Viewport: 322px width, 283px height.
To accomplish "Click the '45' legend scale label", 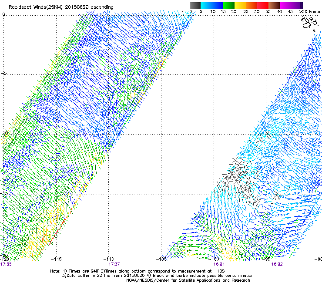I will coord(290,12).
